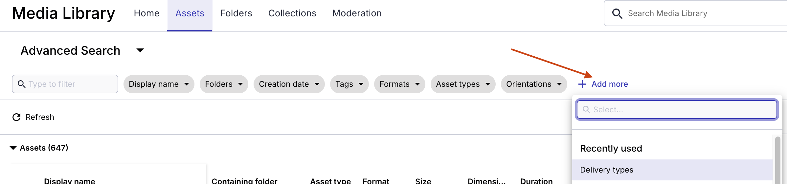Screen dimensions: 787x184
Task: Click the filter list scrollbar
Action: tap(777, 160)
